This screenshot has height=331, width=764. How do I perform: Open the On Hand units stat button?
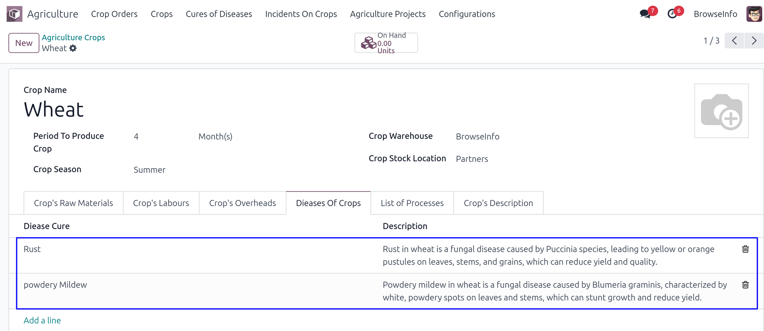point(386,43)
